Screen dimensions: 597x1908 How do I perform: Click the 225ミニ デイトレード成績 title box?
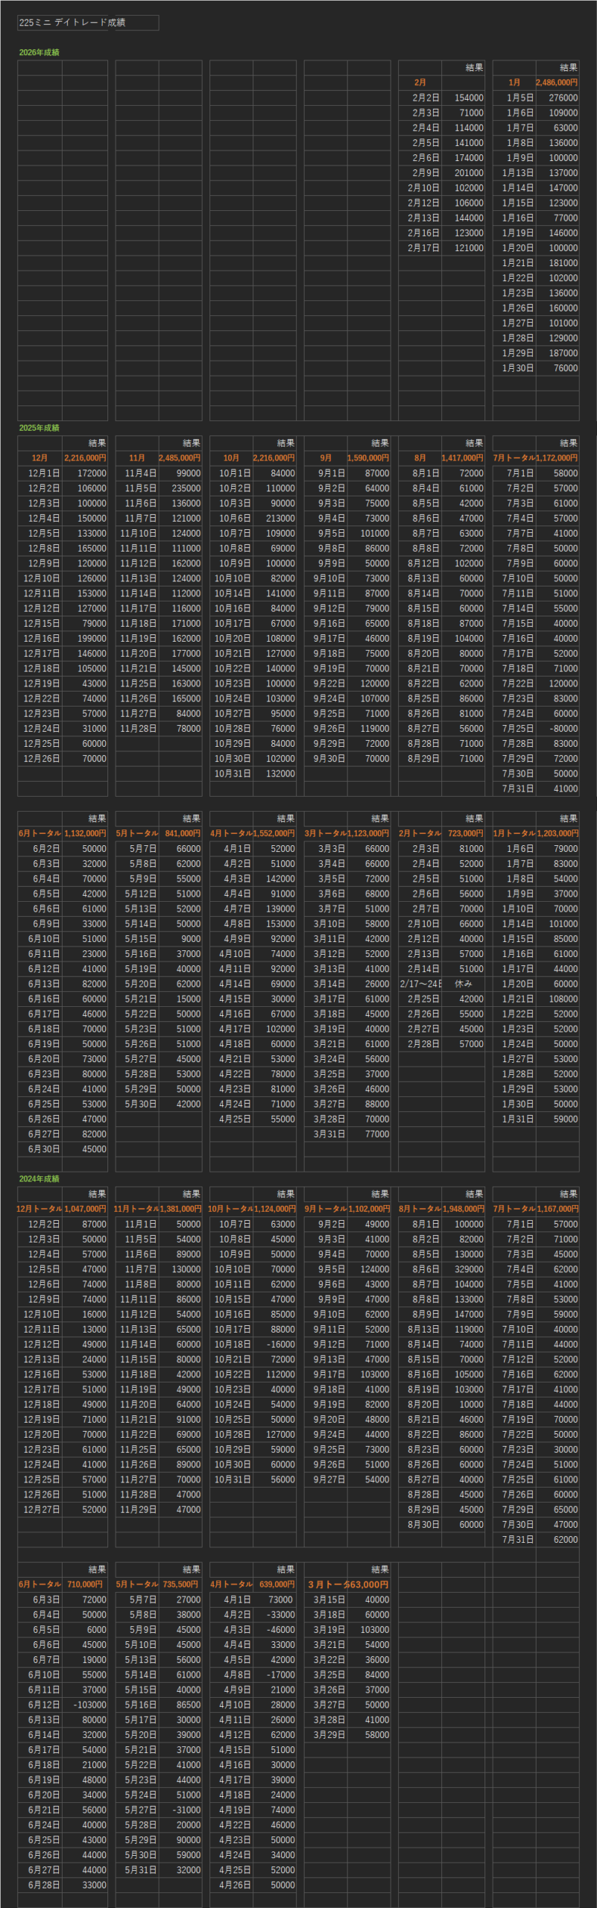point(87,23)
